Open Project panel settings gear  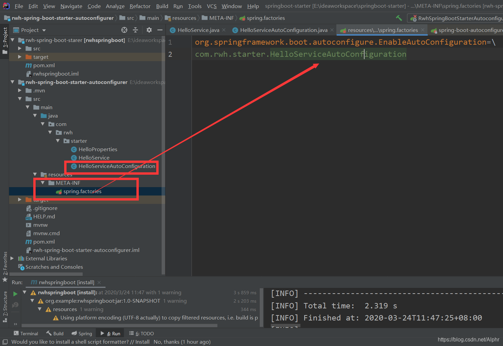pos(149,30)
